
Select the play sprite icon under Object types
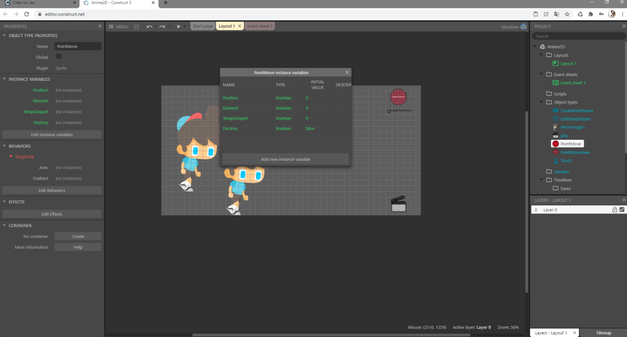[x=555, y=135]
